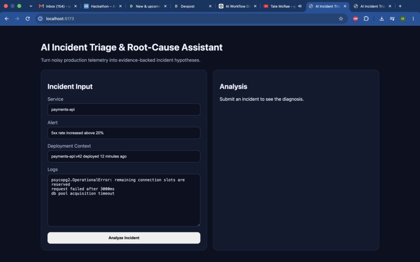Click the 'Alert' field label
The width and height of the screenshot is (420, 262).
coord(53,123)
